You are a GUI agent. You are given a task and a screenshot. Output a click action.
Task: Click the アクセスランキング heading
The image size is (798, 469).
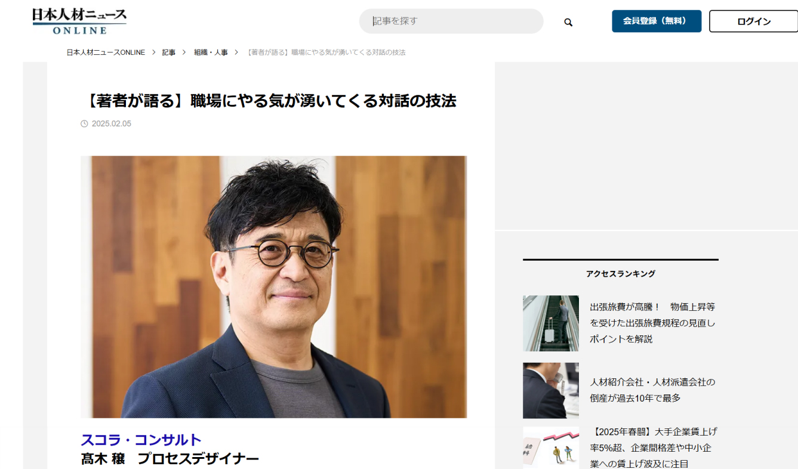(621, 274)
